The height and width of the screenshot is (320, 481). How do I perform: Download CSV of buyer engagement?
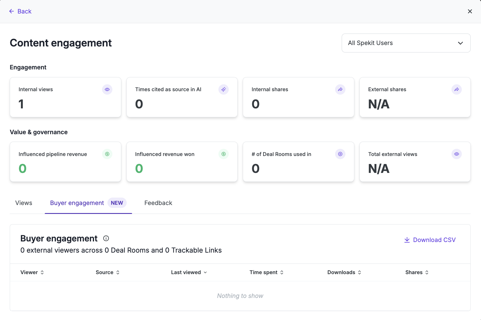(430, 240)
